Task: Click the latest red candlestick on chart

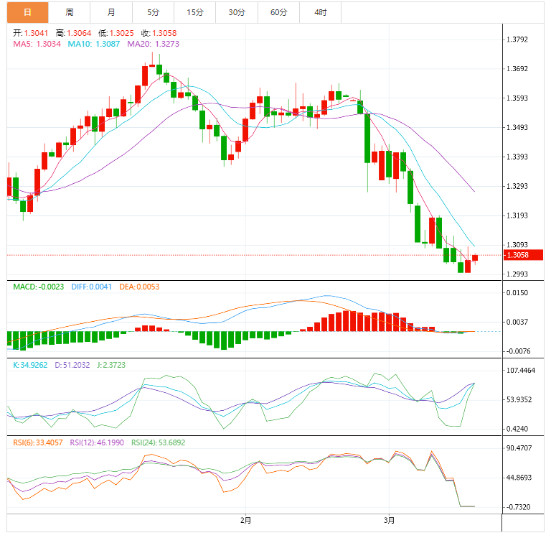Action: [x=475, y=258]
